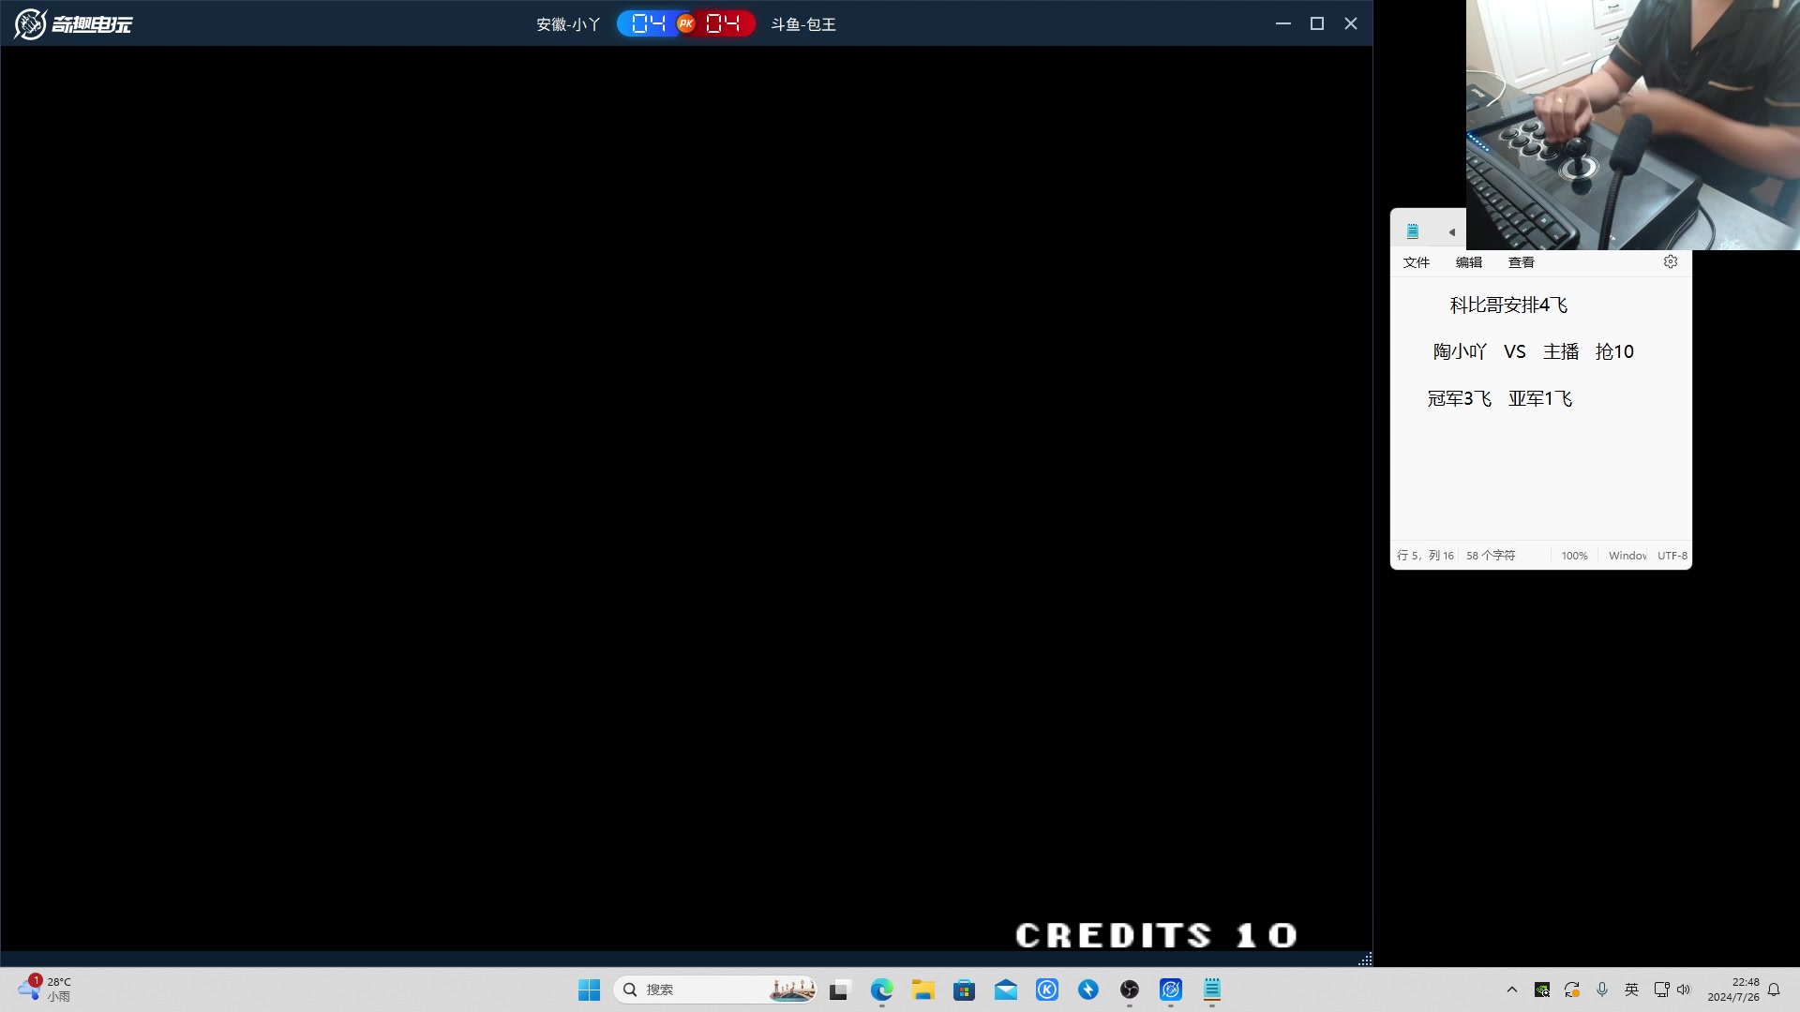Image resolution: width=1800 pixels, height=1012 pixels.
Task: Toggle the microphone tray icon
Action: tap(1602, 990)
